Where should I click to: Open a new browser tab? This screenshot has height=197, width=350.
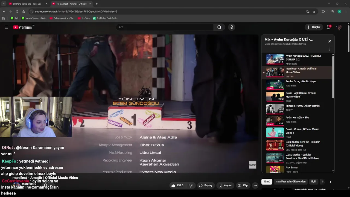[x=97, y=4]
